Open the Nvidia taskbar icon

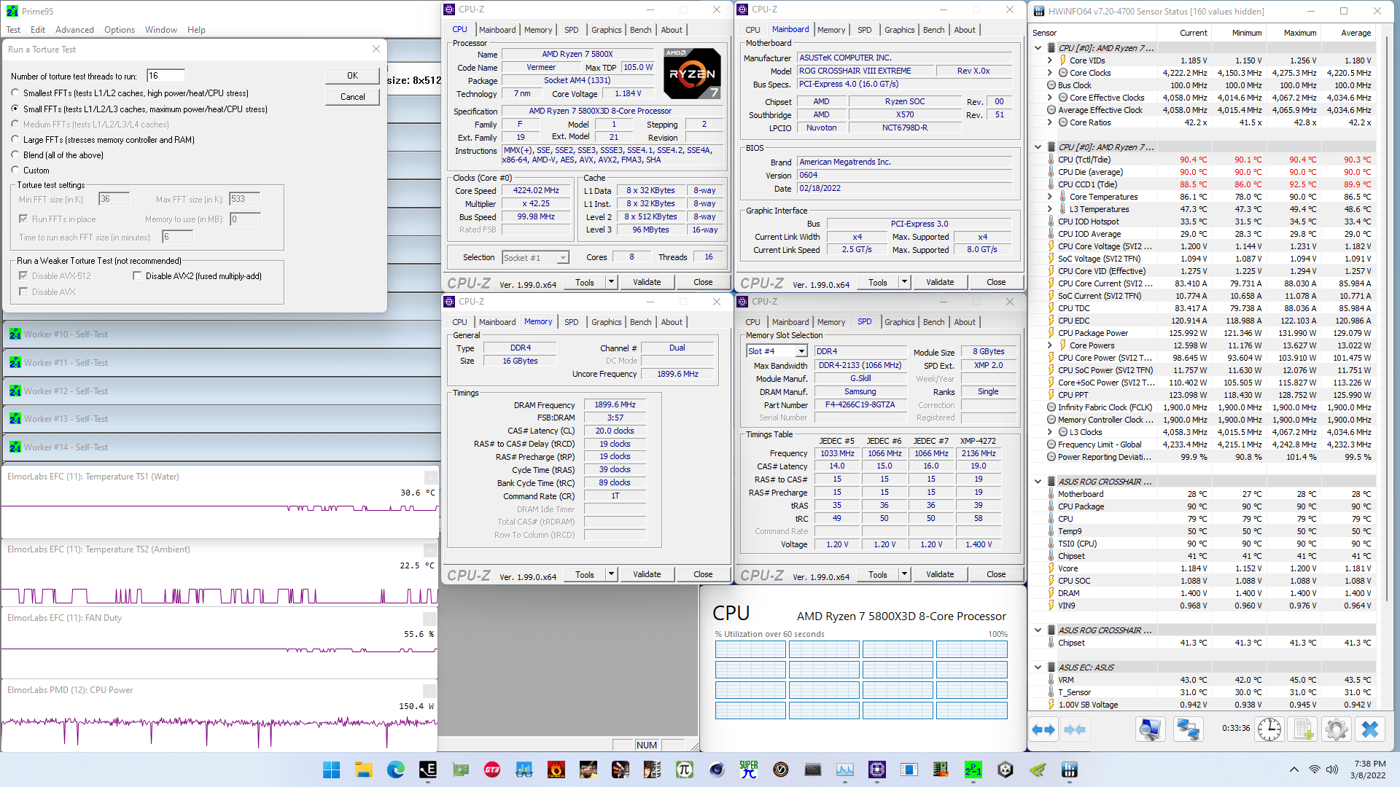coord(1038,770)
